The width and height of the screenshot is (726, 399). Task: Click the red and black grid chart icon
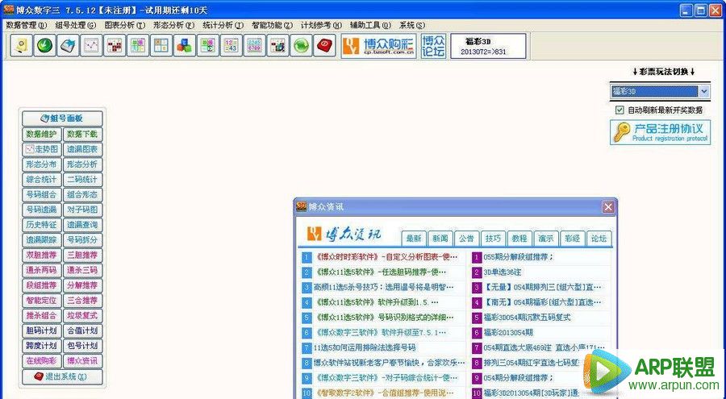click(x=115, y=46)
